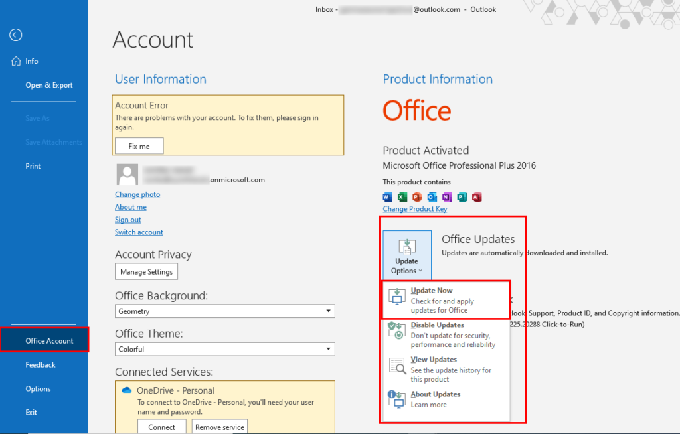The image size is (680, 434).
Task: Click the Remove service button
Action: tap(219, 427)
